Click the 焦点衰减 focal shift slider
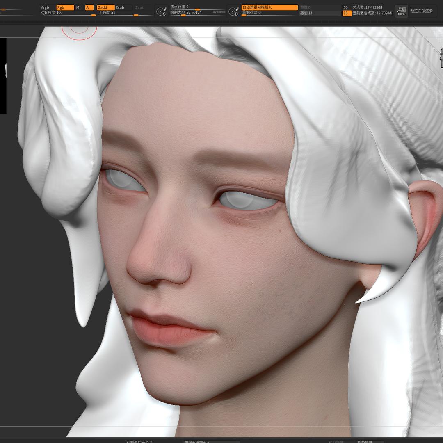The width and height of the screenshot is (443, 443). point(197,7)
